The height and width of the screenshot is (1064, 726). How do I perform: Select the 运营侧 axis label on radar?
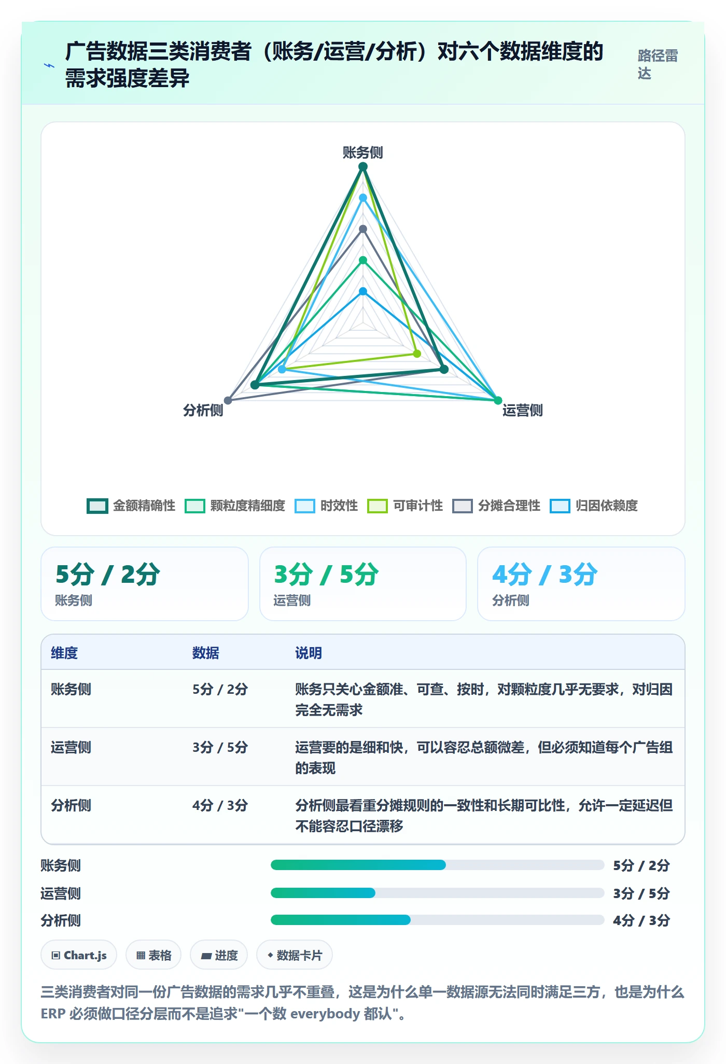click(522, 410)
